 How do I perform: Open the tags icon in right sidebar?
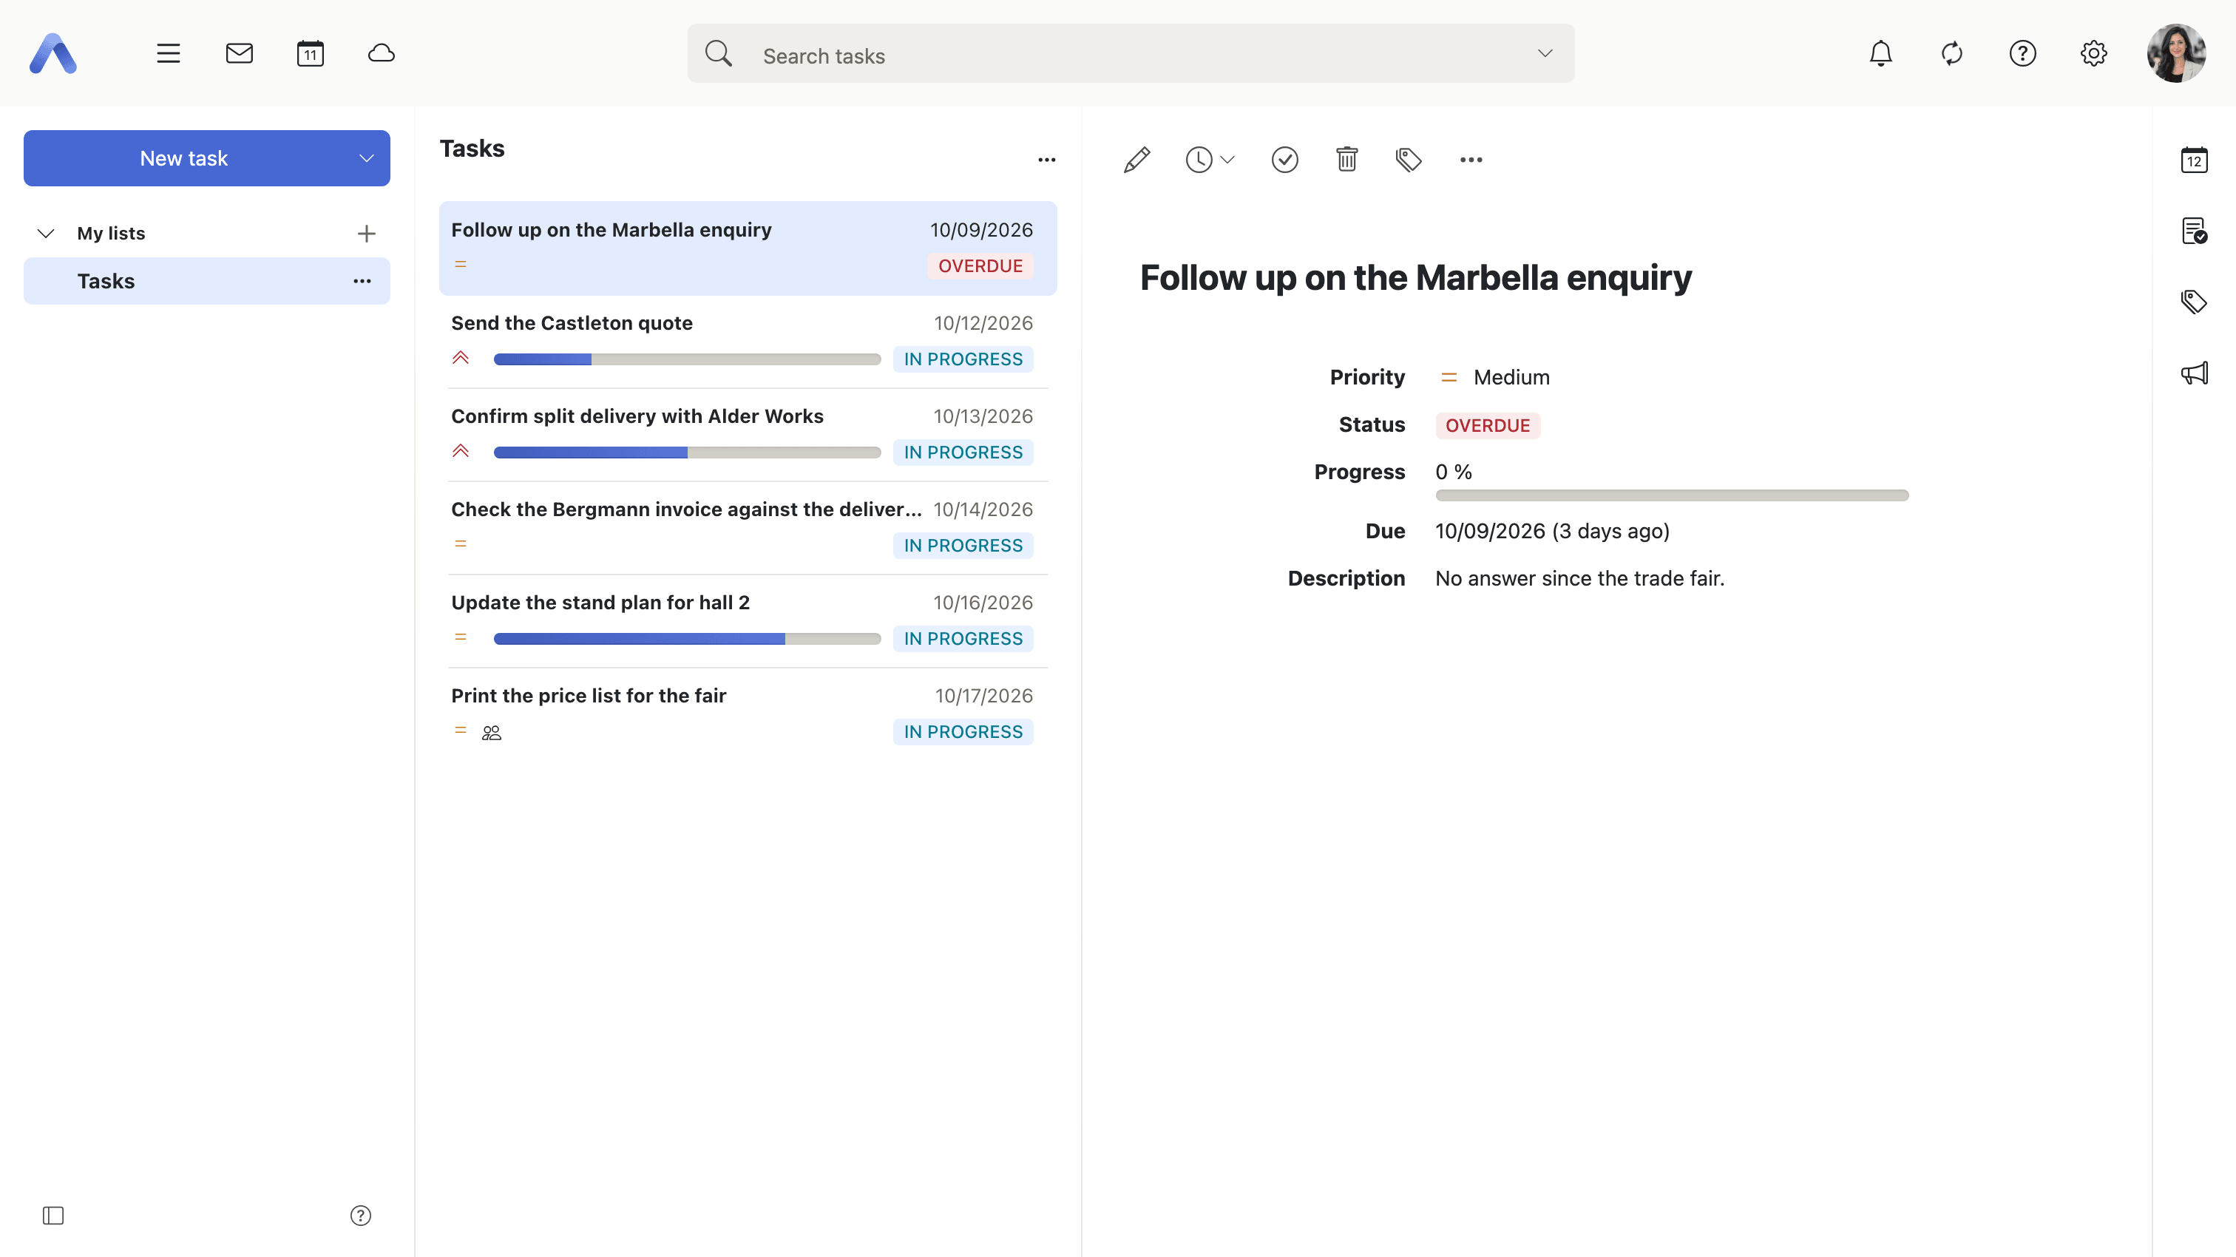2195,302
